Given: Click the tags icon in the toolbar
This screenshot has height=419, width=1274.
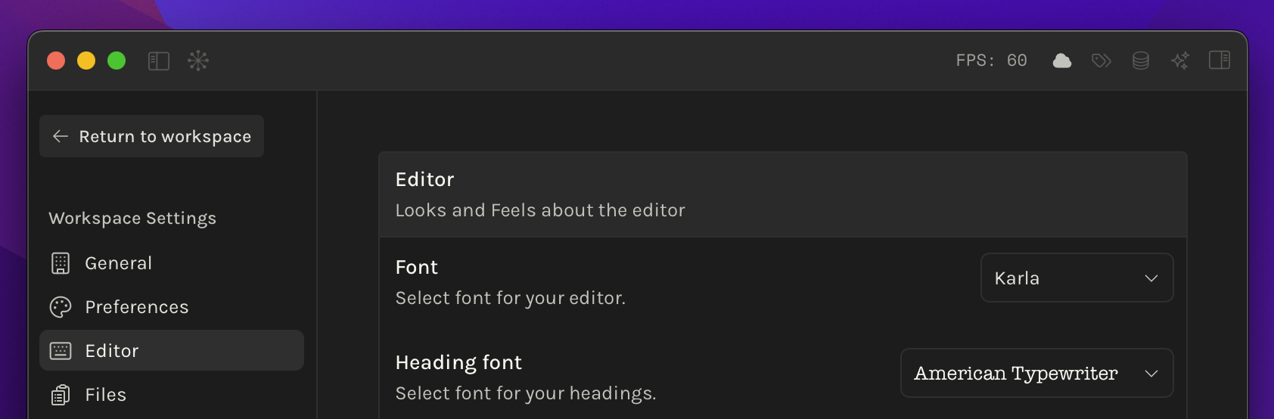Looking at the screenshot, I should point(1102,61).
